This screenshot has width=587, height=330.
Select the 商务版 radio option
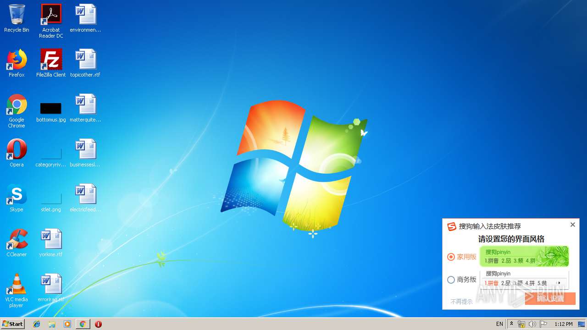[462, 280]
